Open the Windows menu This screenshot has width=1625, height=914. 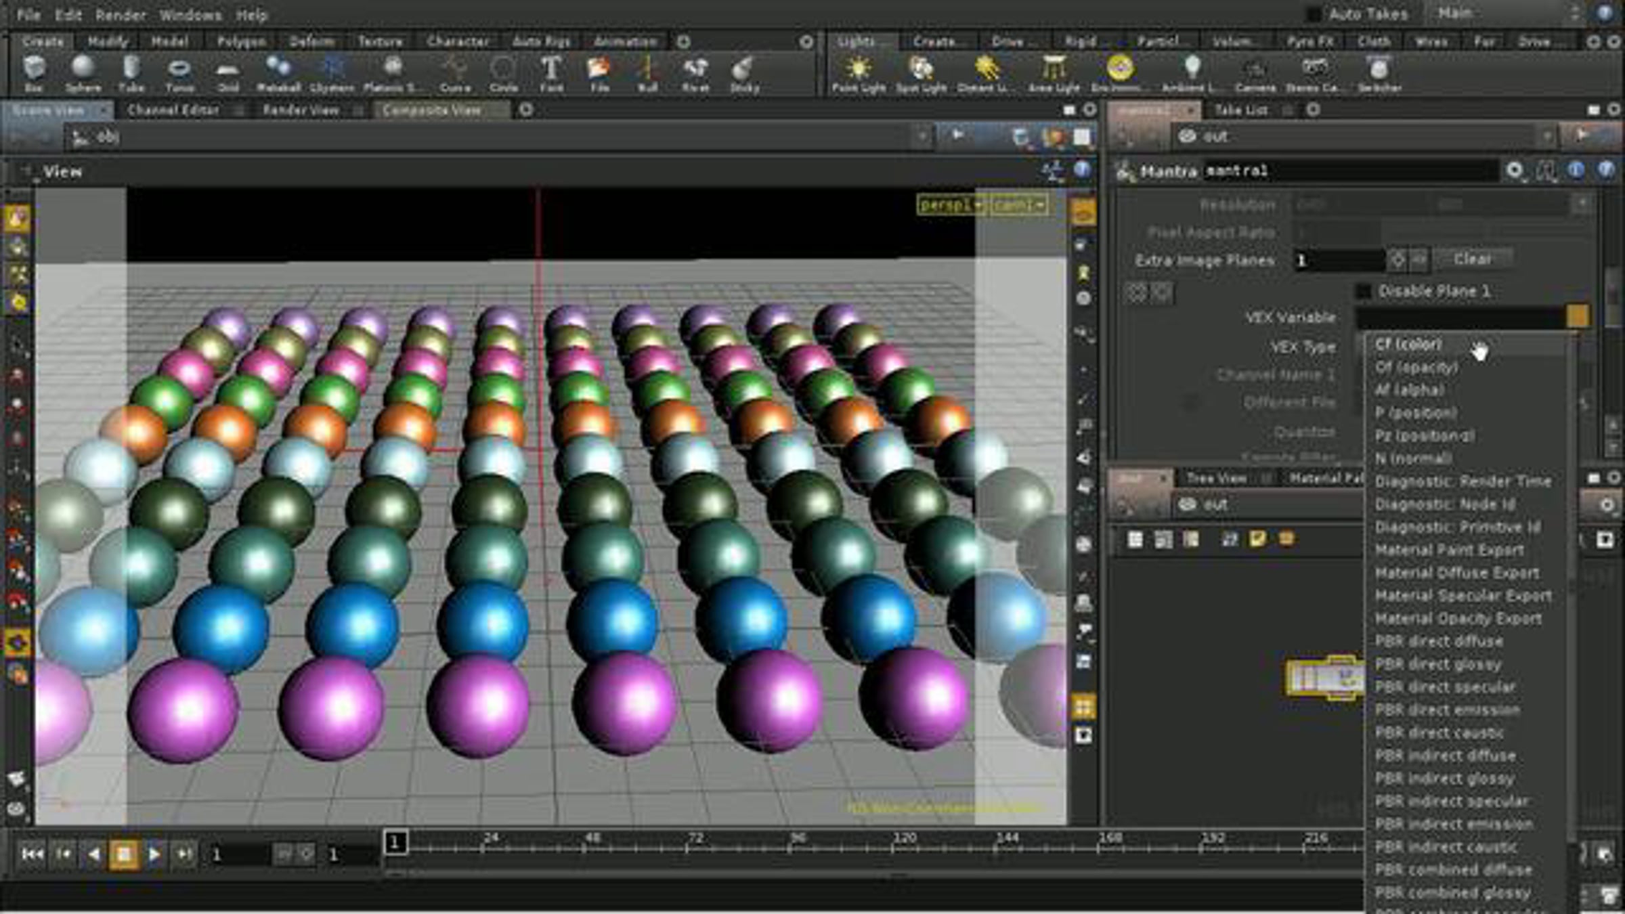(191, 15)
